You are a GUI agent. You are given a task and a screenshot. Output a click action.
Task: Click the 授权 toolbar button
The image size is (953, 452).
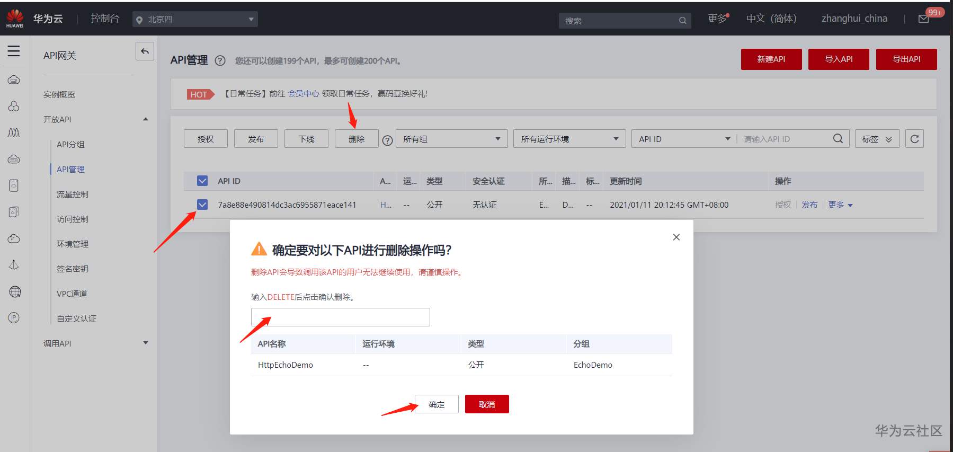pyautogui.click(x=206, y=139)
